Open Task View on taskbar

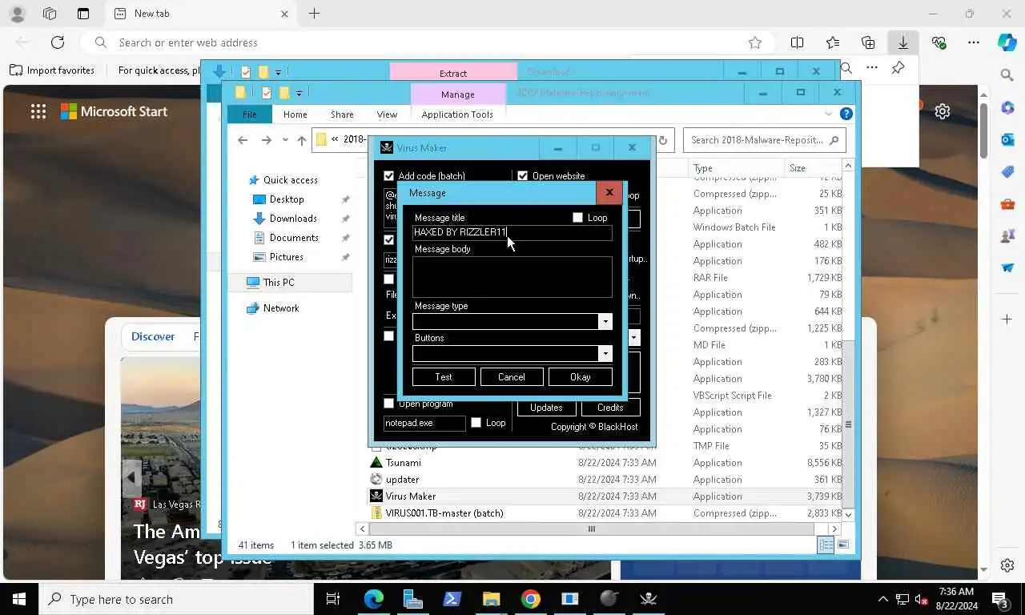[x=333, y=599]
